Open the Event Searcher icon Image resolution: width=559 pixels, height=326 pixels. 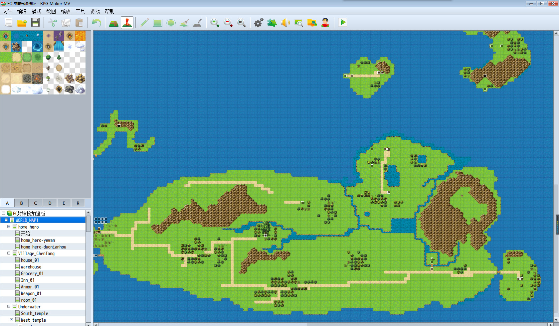299,23
